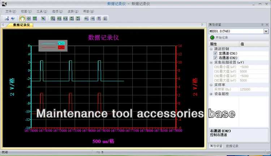Click the -1 B status bar entry
This screenshot has width=271, height=156.
pyautogui.click(x=100, y=152)
